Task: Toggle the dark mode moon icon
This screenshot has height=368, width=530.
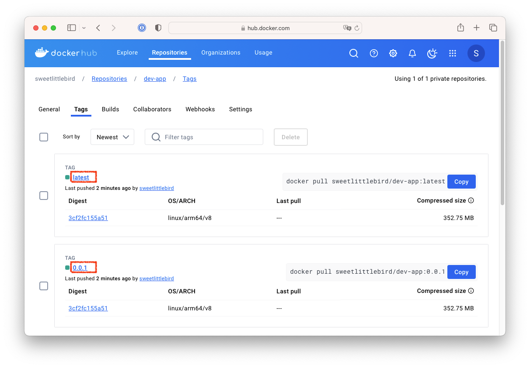Action: (432, 53)
